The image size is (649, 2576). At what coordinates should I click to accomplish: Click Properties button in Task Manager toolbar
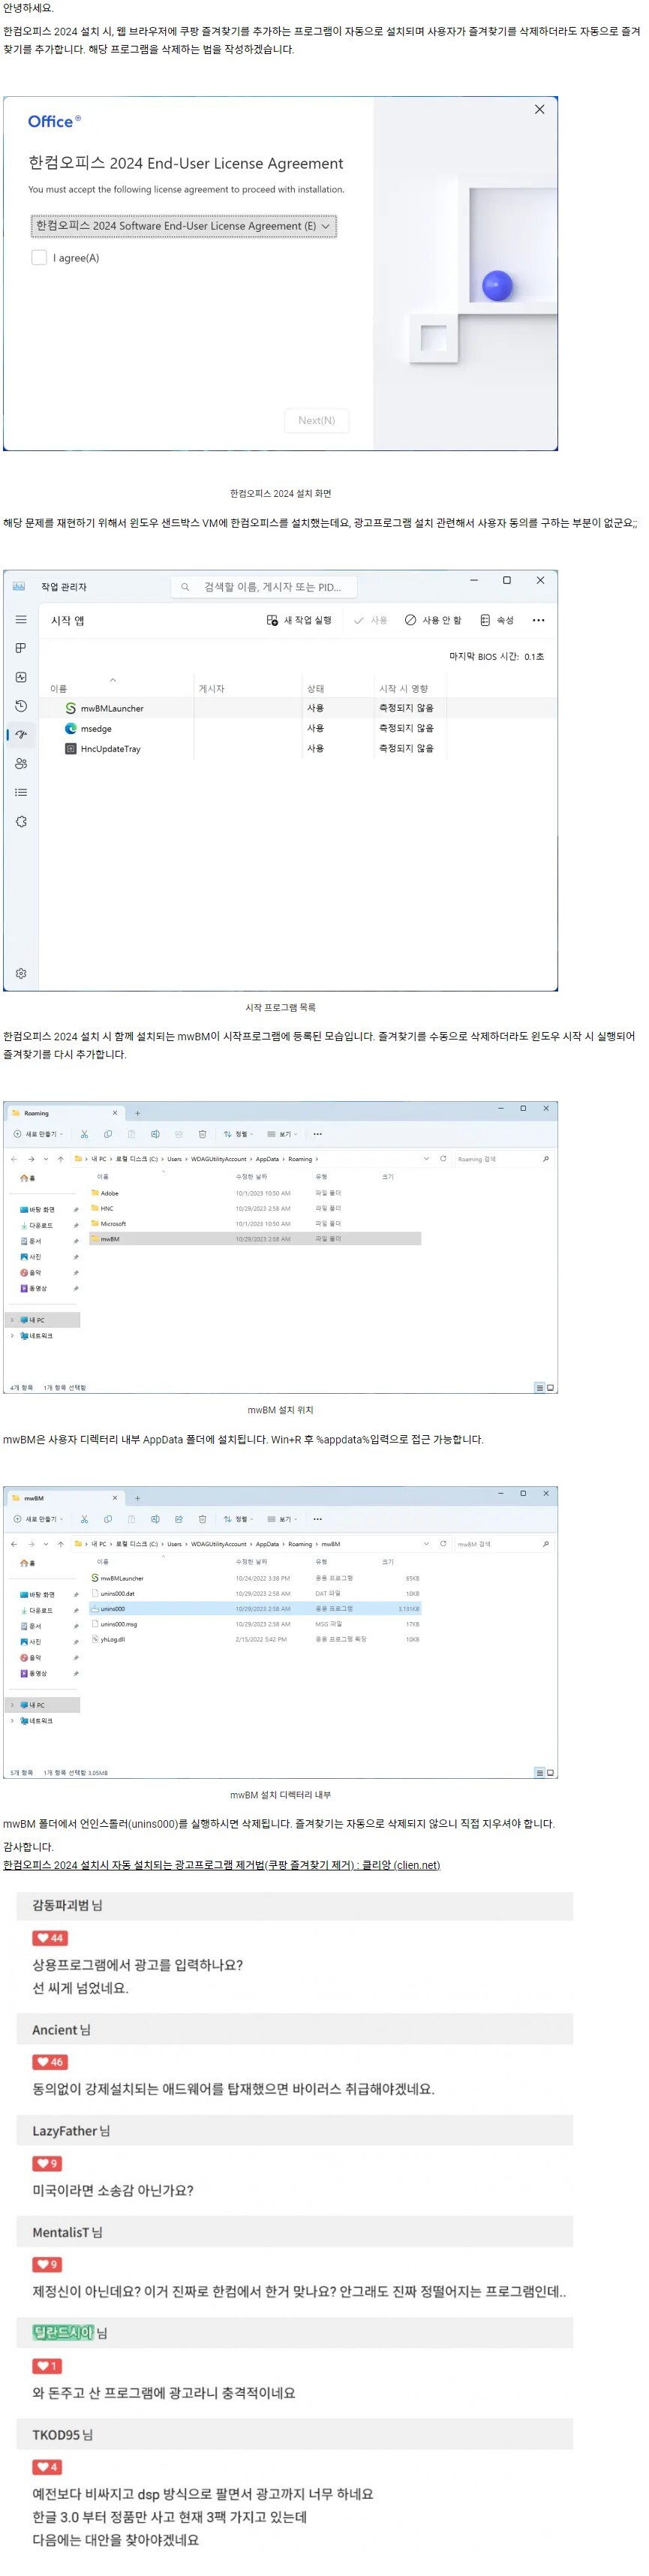coord(496,620)
